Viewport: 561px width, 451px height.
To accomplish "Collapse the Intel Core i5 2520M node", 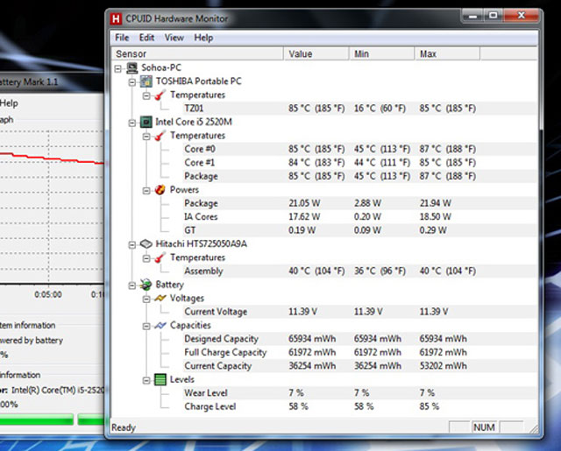I will coord(132,123).
